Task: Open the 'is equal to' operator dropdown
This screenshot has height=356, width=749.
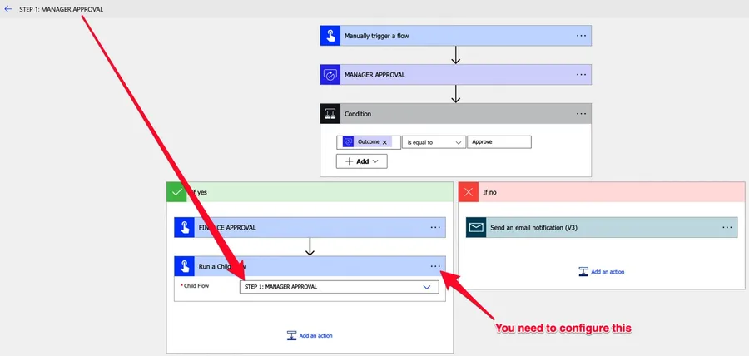Action: (434, 142)
